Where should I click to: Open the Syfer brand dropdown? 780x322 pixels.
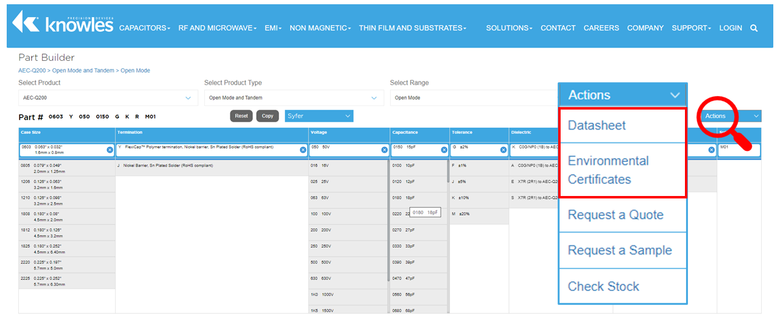tap(319, 116)
